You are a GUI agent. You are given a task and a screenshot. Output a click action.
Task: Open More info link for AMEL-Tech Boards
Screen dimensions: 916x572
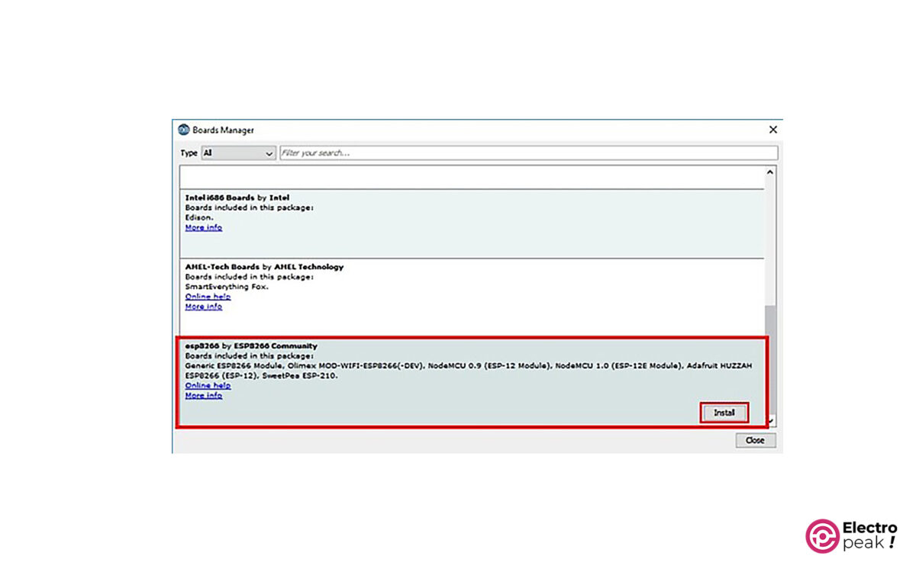(x=204, y=307)
